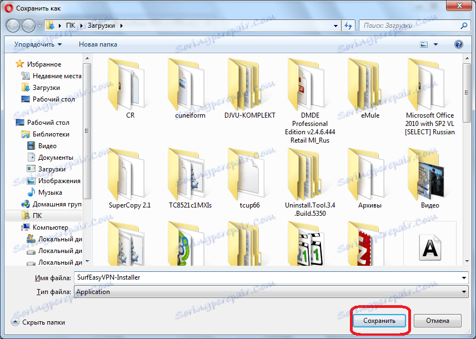Open the Упорядочить menu
Screen dimensions: 476x339
[38, 44]
